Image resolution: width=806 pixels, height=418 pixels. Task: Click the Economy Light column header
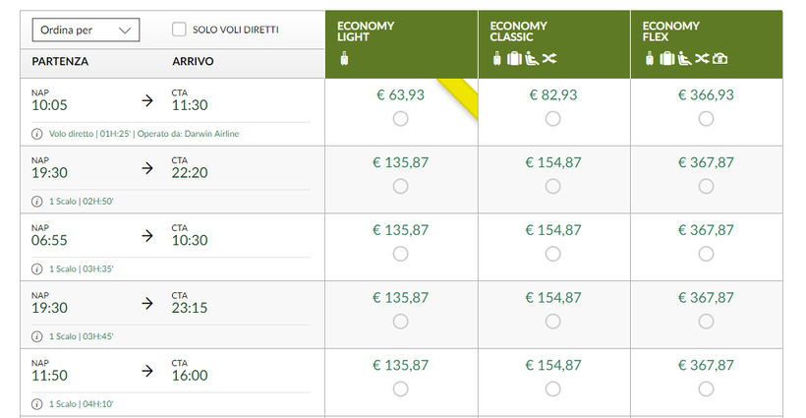pyautogui.click(x=401, y=44)
